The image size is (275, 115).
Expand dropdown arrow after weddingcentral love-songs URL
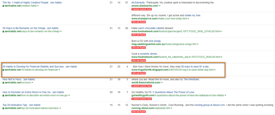point(198,44)
